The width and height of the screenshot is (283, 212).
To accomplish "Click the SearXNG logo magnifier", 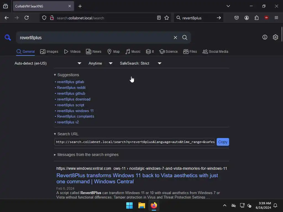I will click(x=8, y=38).
